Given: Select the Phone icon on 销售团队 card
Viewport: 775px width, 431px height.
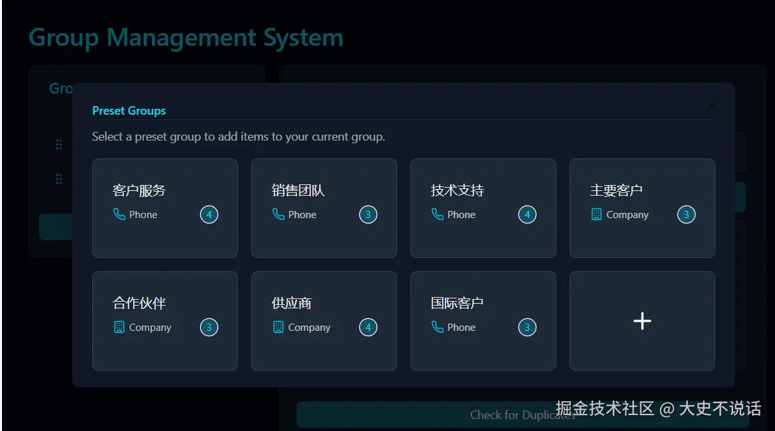Looking at the screenshot, I should [279, 214].
